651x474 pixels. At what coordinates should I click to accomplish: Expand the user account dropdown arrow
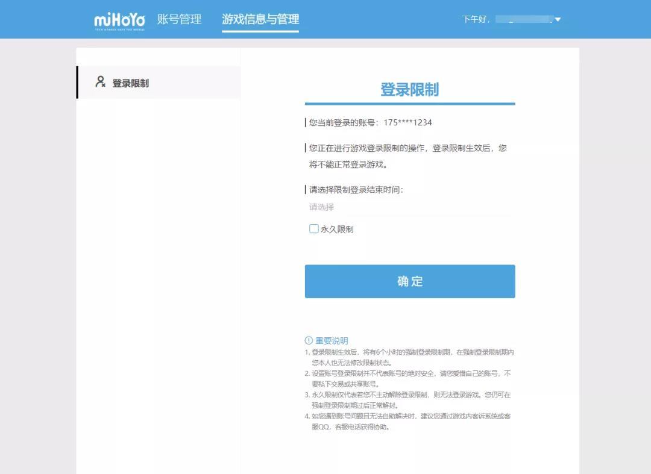tap(558, 19)
